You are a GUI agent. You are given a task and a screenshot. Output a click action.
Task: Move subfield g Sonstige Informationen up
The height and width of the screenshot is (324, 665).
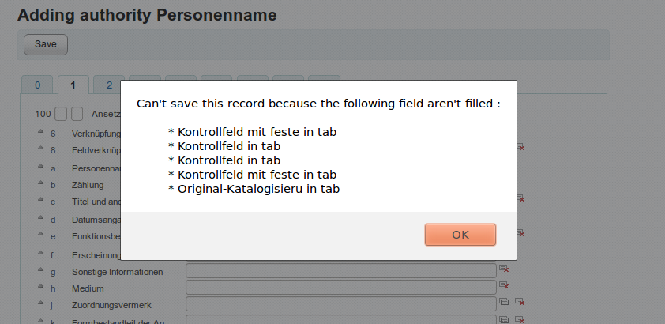[x=40, y=270]
